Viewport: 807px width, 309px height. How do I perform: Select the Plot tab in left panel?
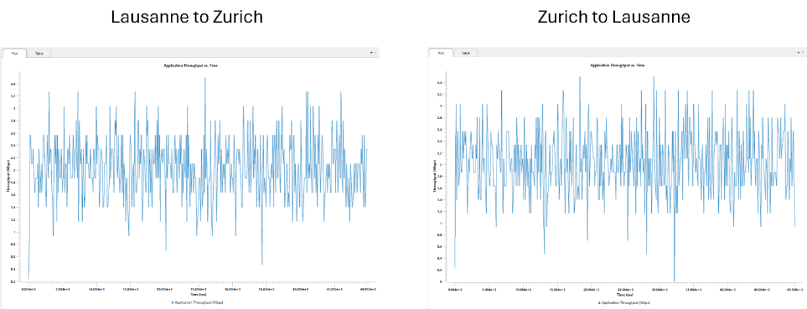click(14, 53)
